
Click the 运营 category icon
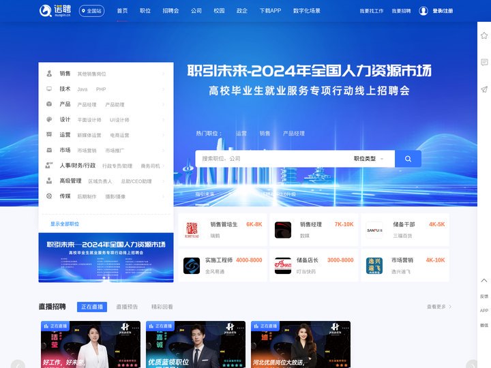click(x=49, y=134)
